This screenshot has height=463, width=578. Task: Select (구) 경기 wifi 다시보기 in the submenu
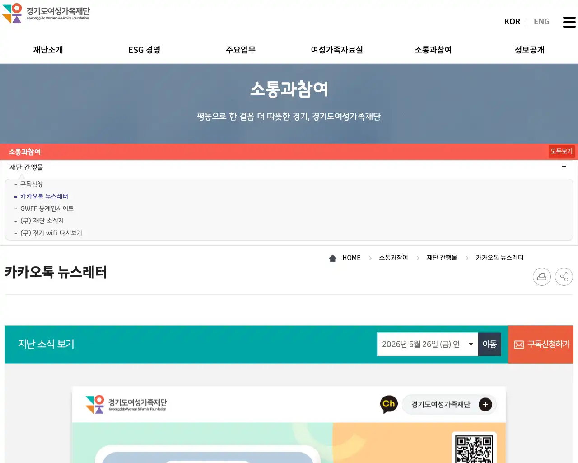pos(51,233)
